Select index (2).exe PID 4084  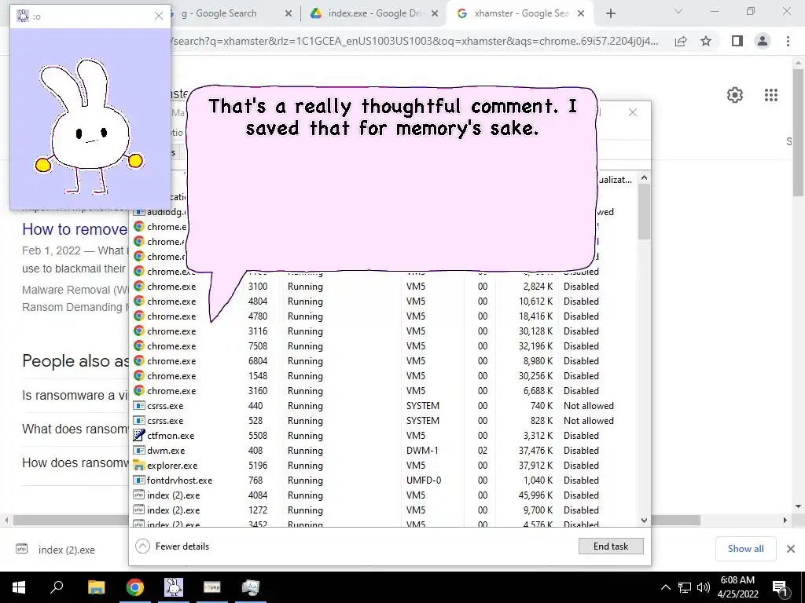pyautogui.click(x=383, y=495)
